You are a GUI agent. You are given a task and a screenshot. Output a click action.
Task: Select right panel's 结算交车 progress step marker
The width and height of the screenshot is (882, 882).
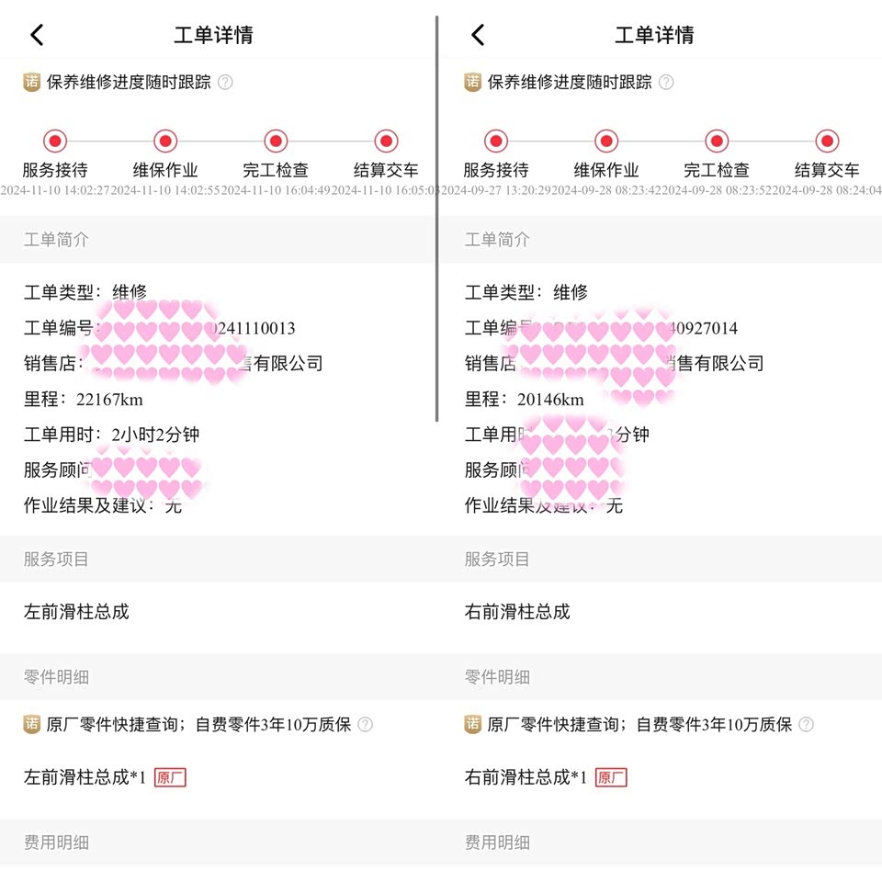[x=827, y=141]
